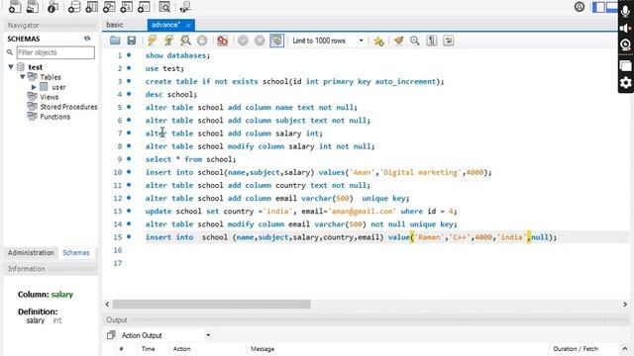
Task: Create a new table icon
Action: [92, 7]
